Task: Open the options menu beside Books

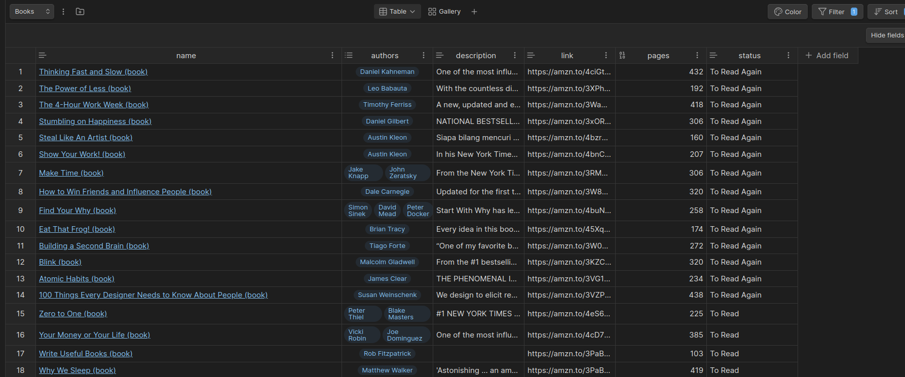Action: (63, 12)
